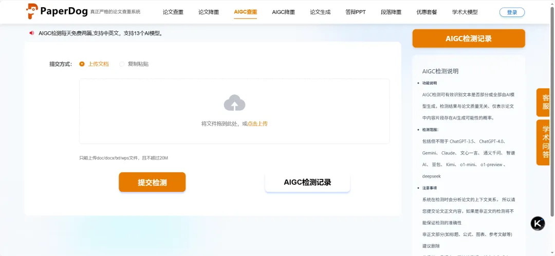This screenshot has width=555, height=256.
Task: Click the 真正严格的论文查重系统 tagline
Action: point(116,12)
